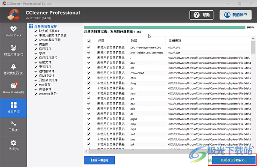Select the '.dmg' data cell

pyautogui.click(x=133, y=83)
